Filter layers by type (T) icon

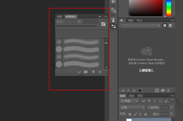click(155, 101)
